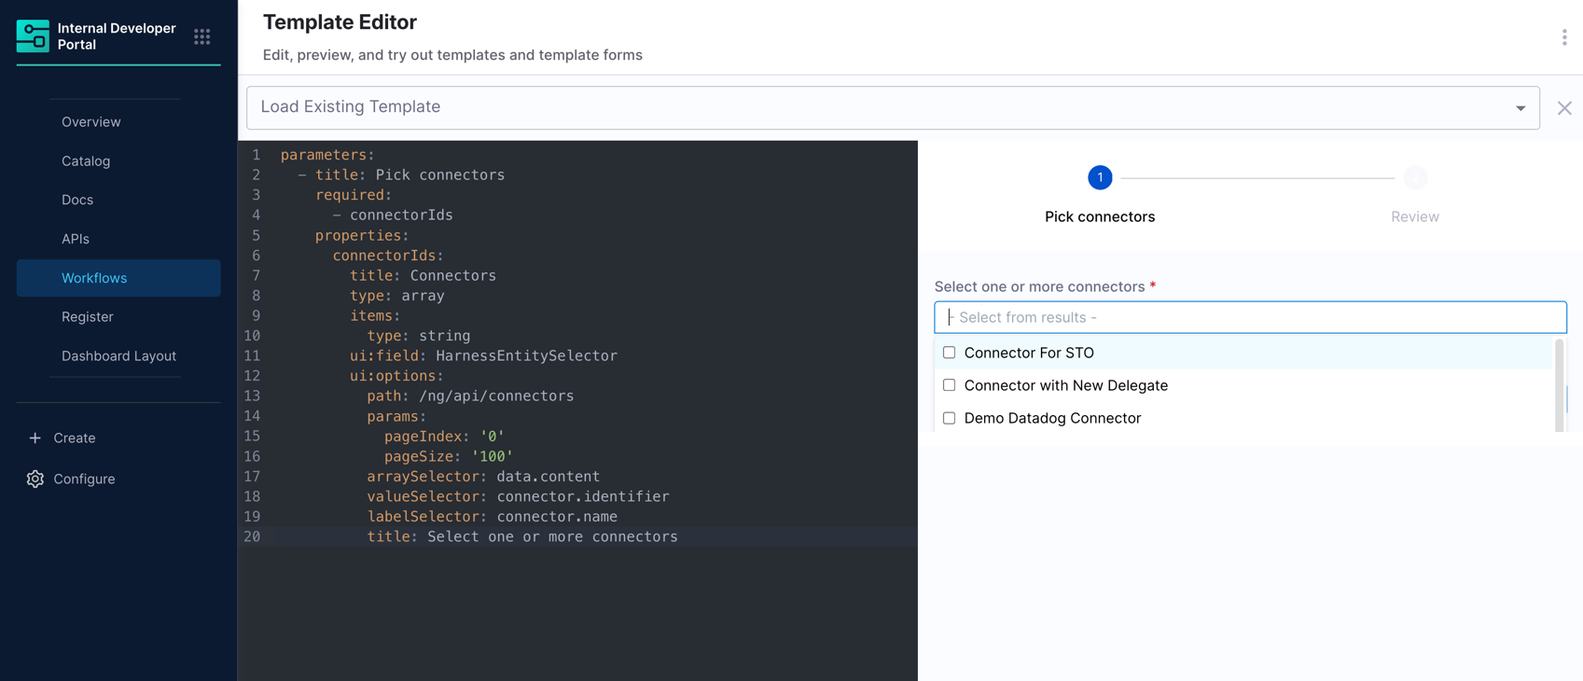Navigate to Dashboard Layout
1583x681 pixels.
pyautogui.click(x=118, y=355)
